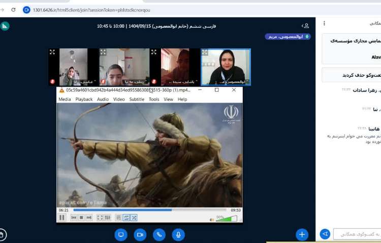Click the phone audio button
The width and height of the screenshot is (381, 243).
(x=159, y=234)
